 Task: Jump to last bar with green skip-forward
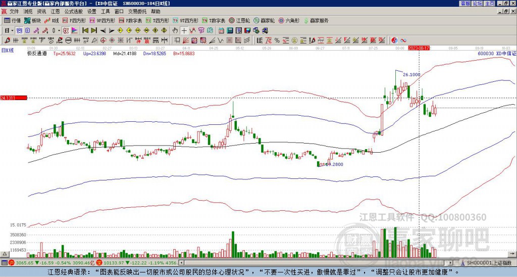click(94, 31)
